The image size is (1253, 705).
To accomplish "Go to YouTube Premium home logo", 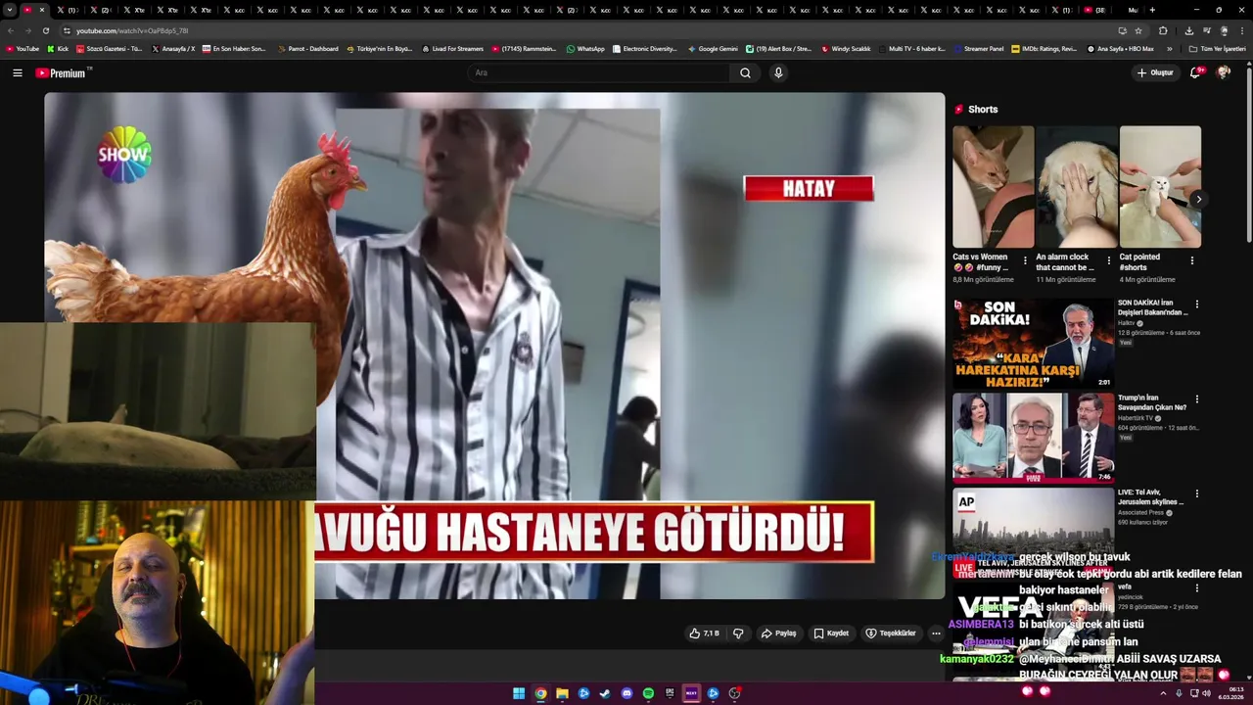I will (x=63, y=72).
